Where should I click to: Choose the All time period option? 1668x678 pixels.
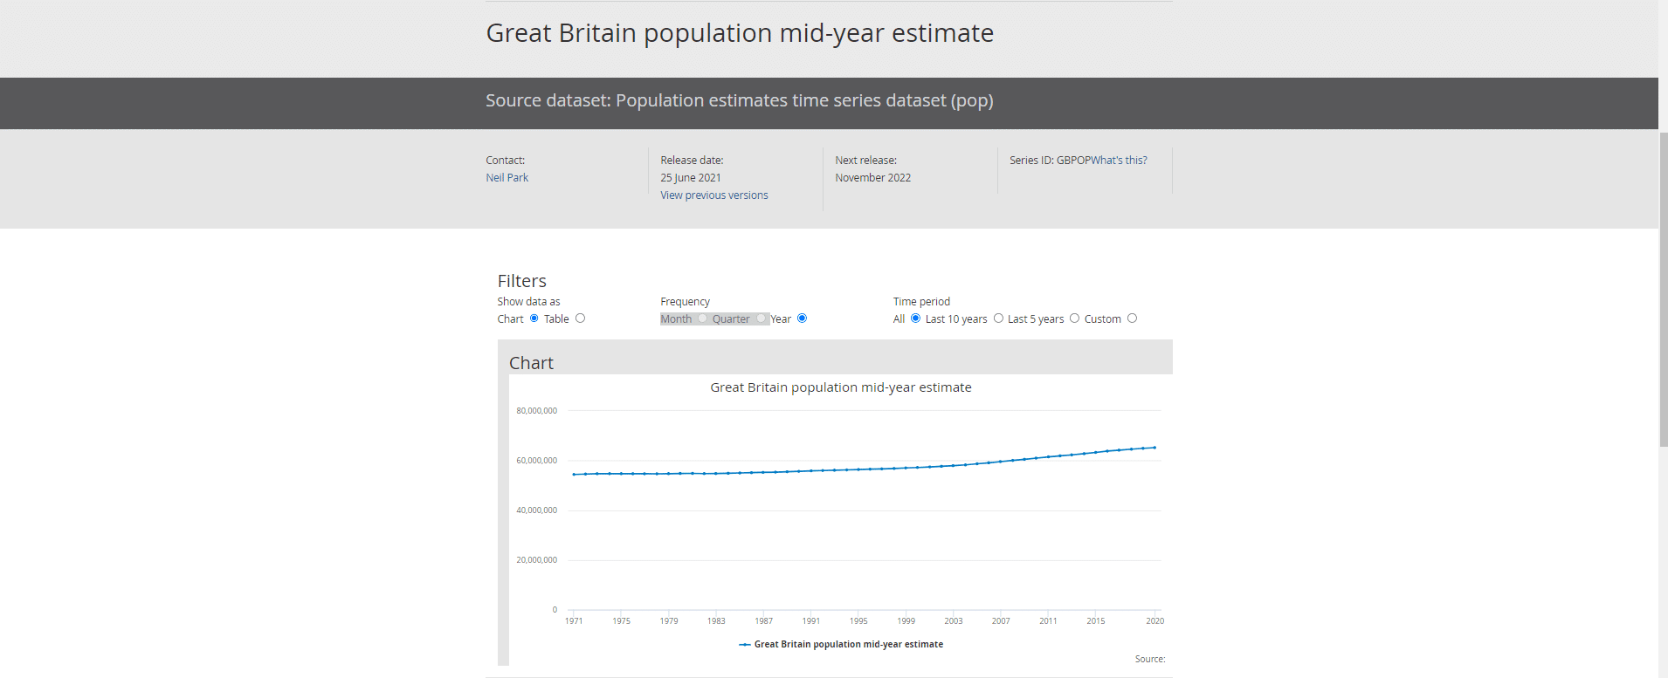[x=915, y=318]
